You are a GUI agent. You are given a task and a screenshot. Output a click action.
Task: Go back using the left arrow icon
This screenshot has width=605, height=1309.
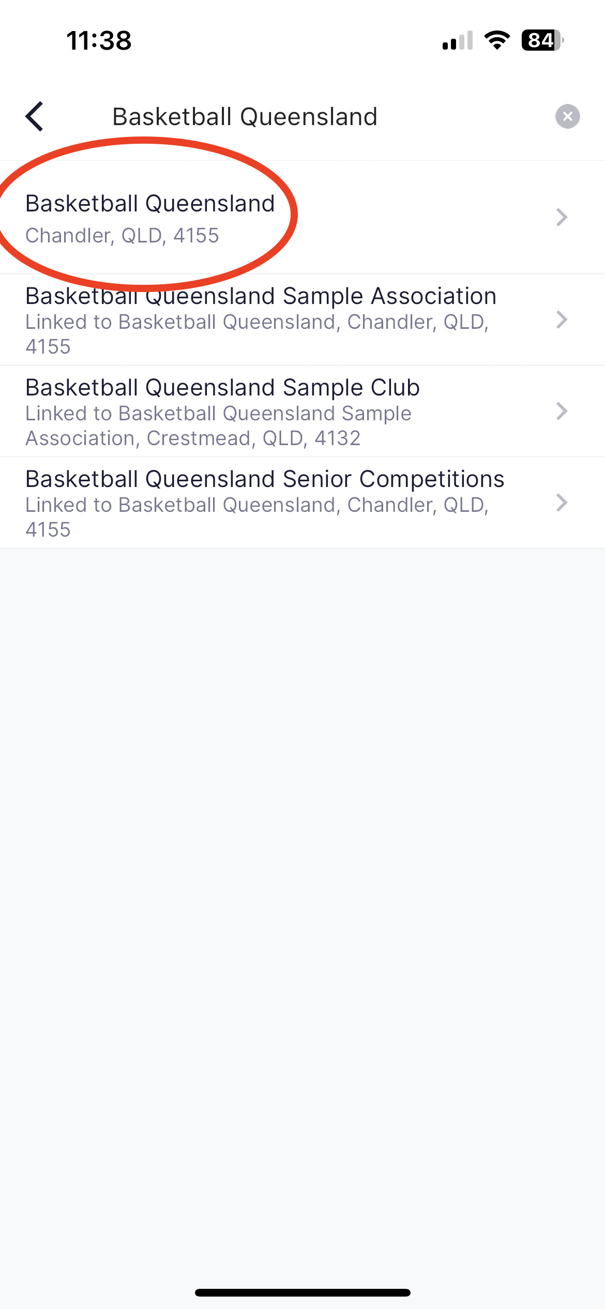(34, 117)
